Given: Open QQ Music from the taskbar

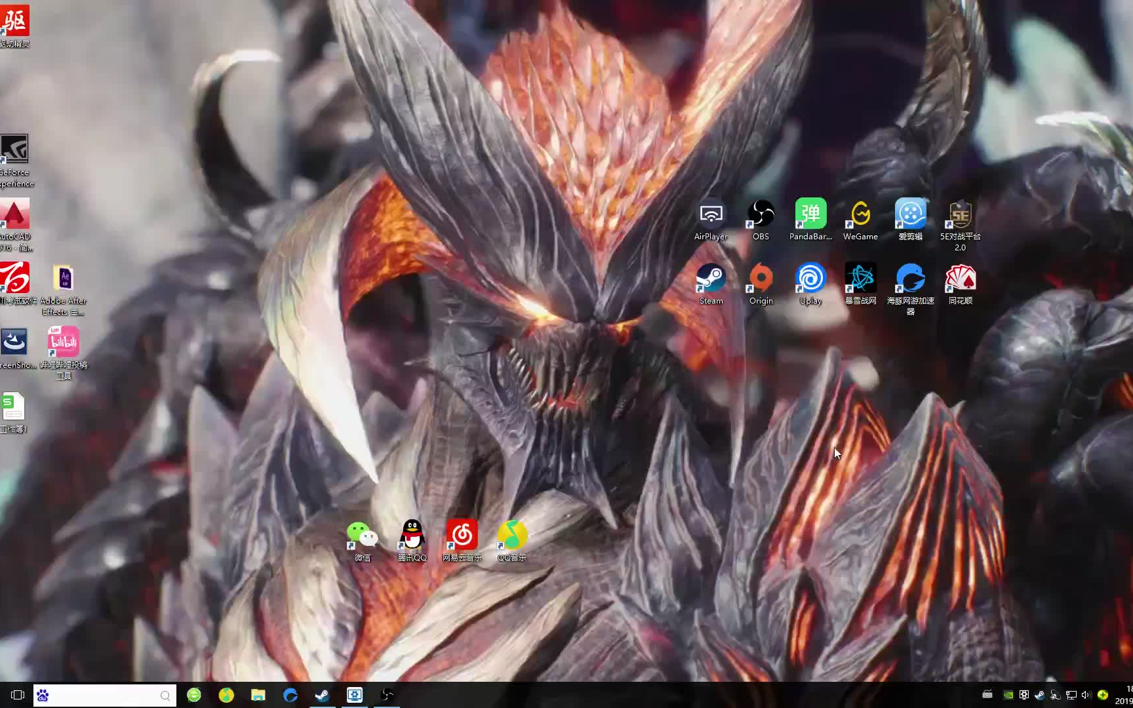Looking at the screenshot, I should pos(226,695).
